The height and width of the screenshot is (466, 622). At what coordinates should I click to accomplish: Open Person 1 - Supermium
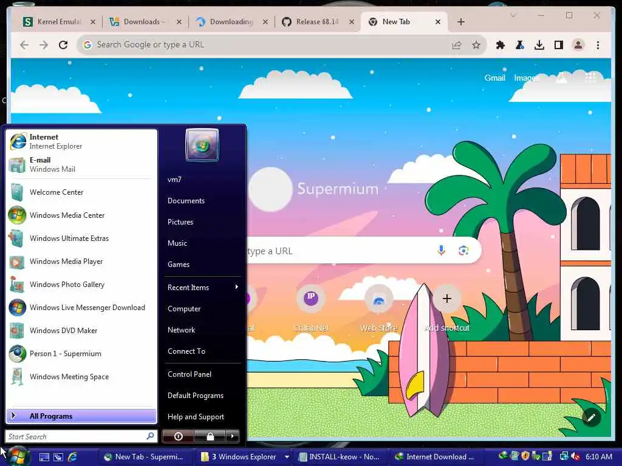(81, 354)
